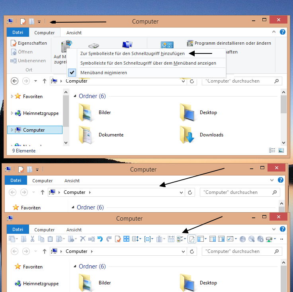Click the magnifier-over-disc icon in bottom toolbar
Viewport: 293px width, 292px height.
(252, 239)
